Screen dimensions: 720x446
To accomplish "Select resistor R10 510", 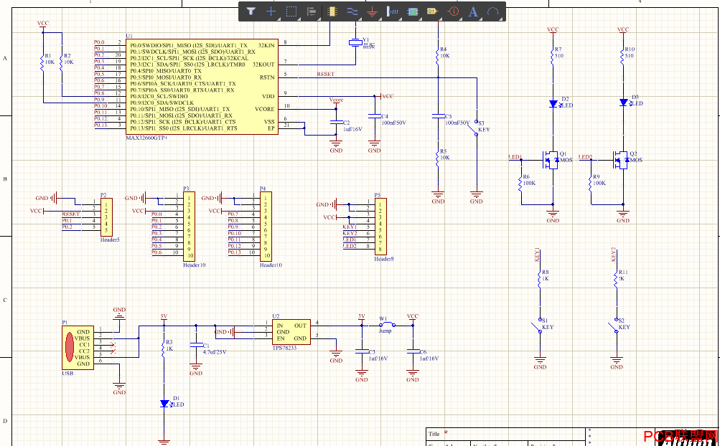I will (623, 58).
